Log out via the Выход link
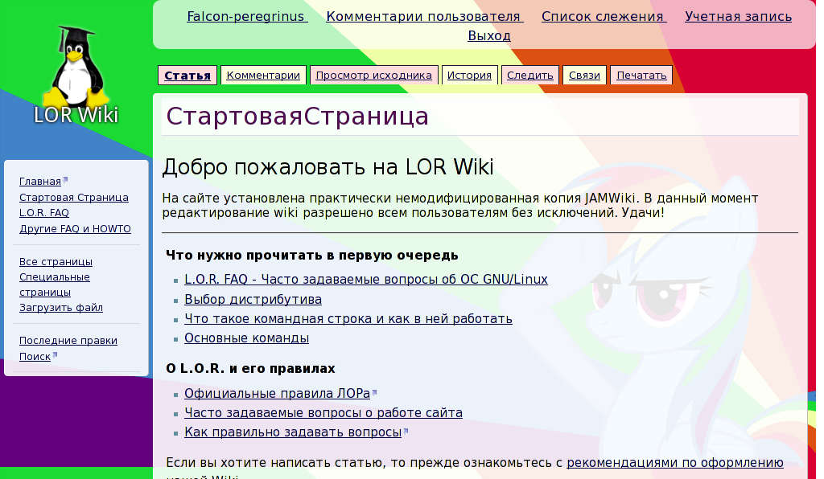The image size is (824, 479). [489, 35]
